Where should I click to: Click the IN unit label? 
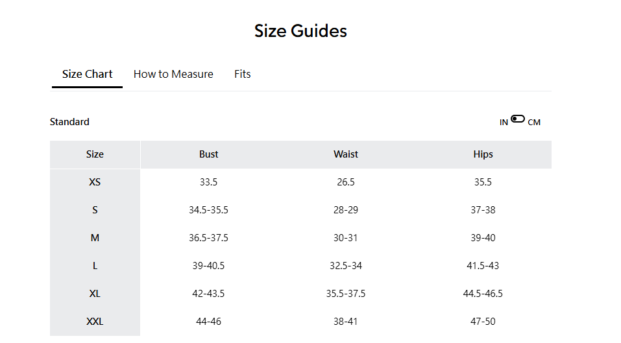(504, 123)
